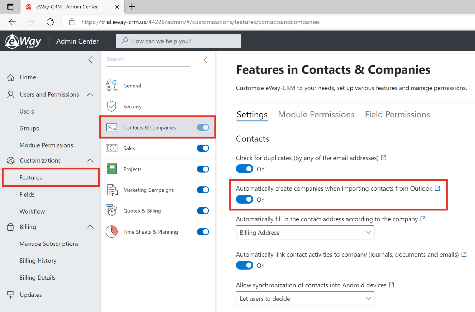Click the features Search field
Screen dimensions: 475x312
coord(148,59)
